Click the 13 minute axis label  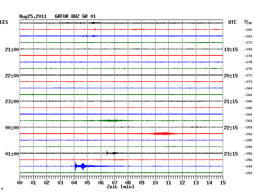click(196, 183)
